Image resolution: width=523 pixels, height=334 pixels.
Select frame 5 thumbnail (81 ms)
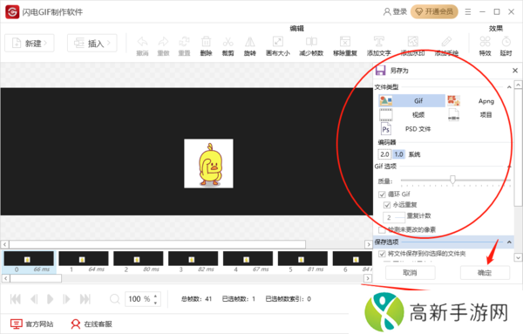click(x=302, y=262)
